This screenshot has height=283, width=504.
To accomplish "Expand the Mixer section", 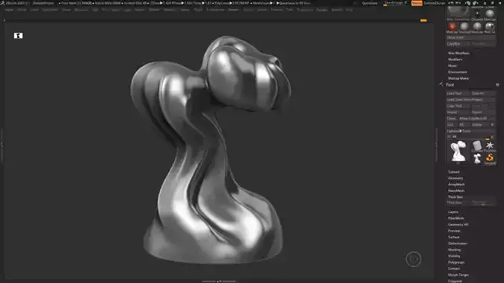I will coord(453,66).
